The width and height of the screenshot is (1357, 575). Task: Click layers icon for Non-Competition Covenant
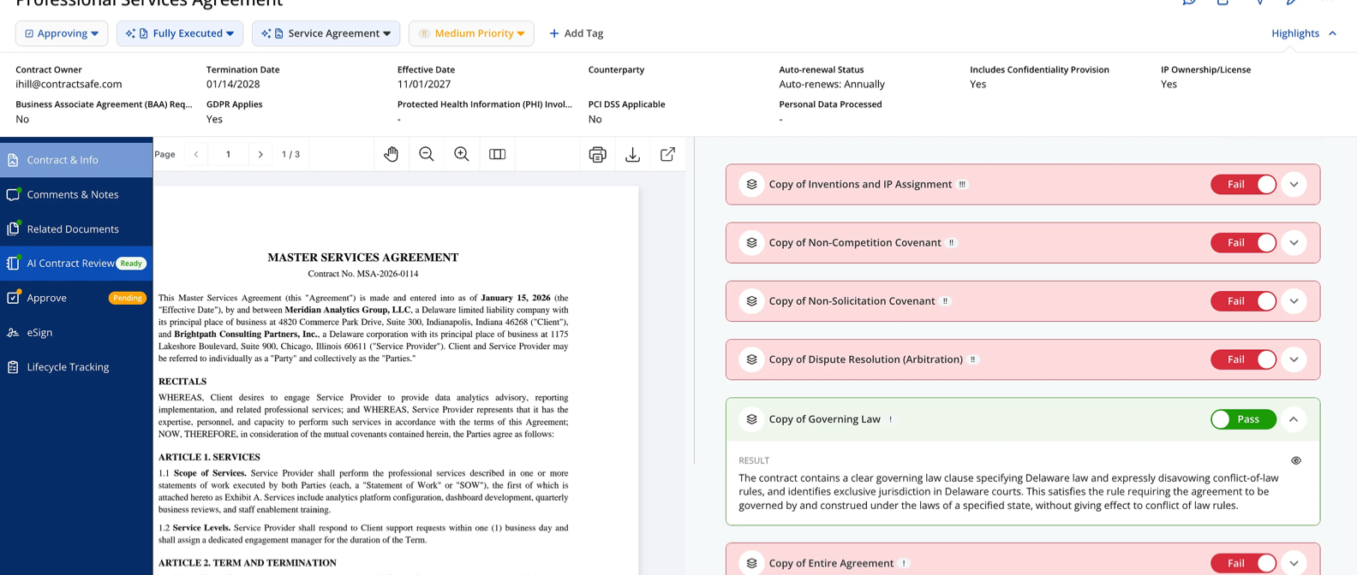[751, 243]
